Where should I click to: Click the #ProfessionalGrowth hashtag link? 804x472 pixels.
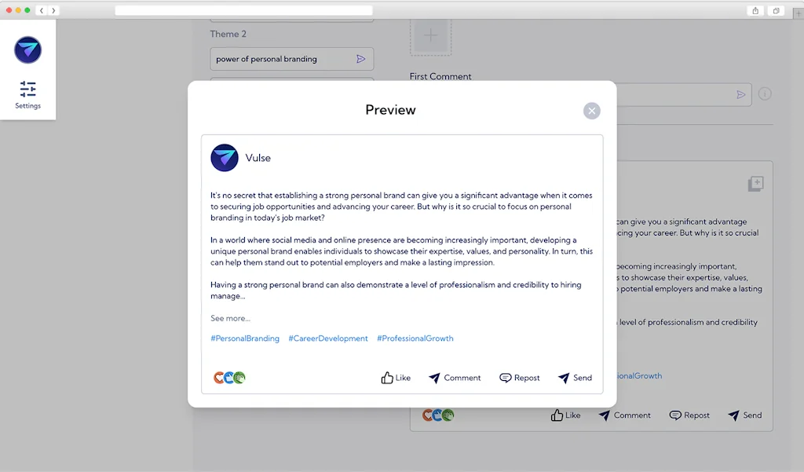pyautogui.click(x=415, y=338)
